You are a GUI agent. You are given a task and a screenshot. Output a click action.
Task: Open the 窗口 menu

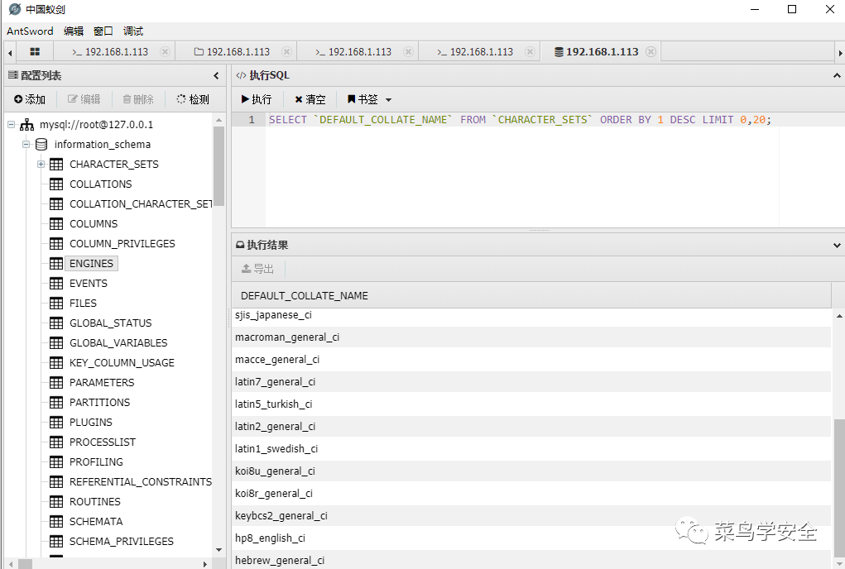pyautogui.click(x=103, y=31)
